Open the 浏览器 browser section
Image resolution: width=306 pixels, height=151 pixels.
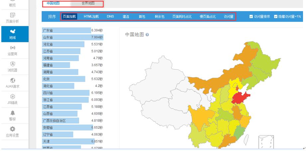[x=12, y=67]
